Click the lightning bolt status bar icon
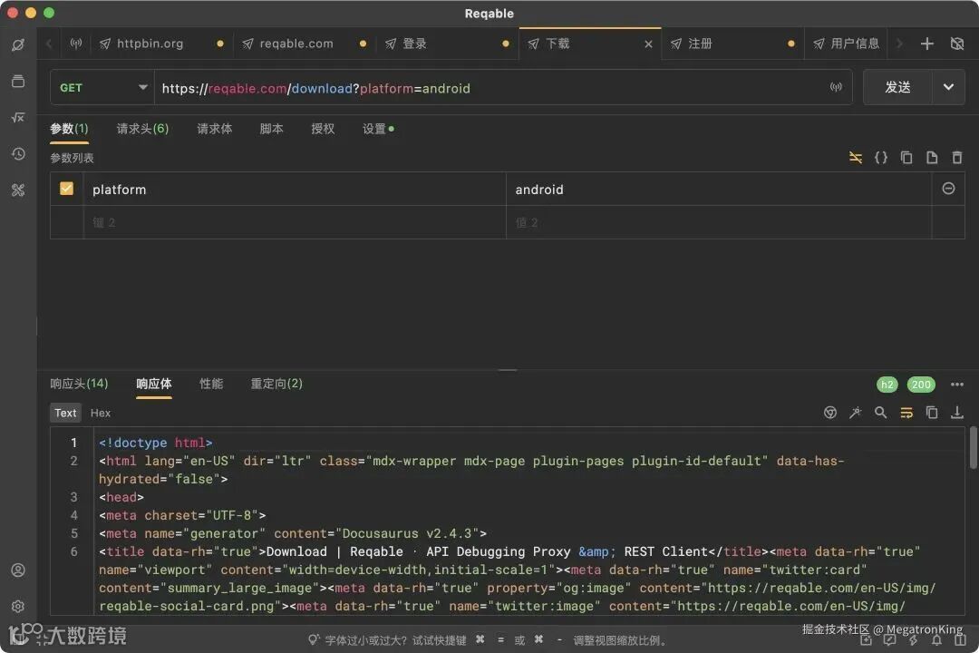 pos(913,640)
